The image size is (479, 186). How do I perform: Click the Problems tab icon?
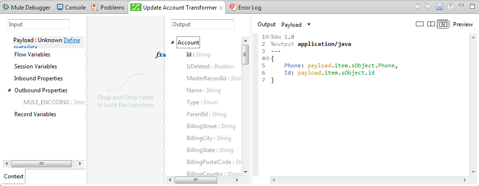click(x=95, y=7)
